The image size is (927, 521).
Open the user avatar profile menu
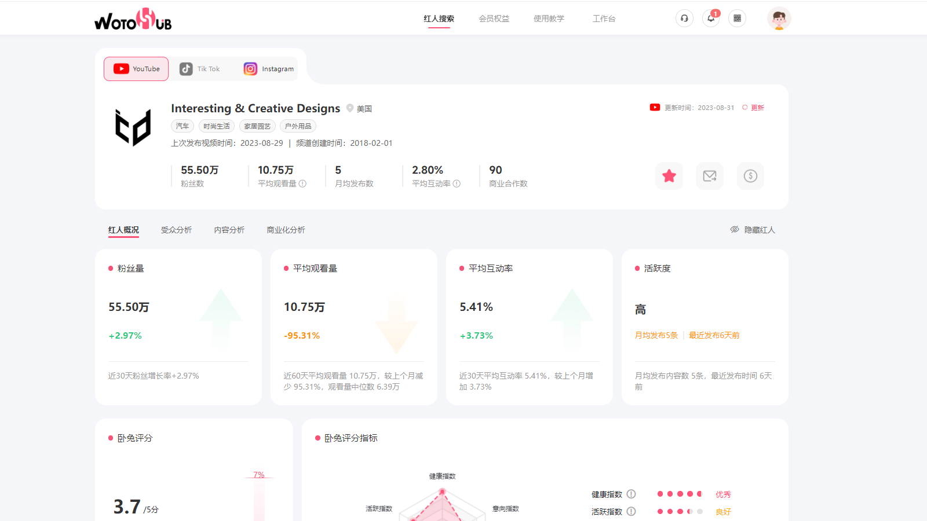(x=779, y=19)
